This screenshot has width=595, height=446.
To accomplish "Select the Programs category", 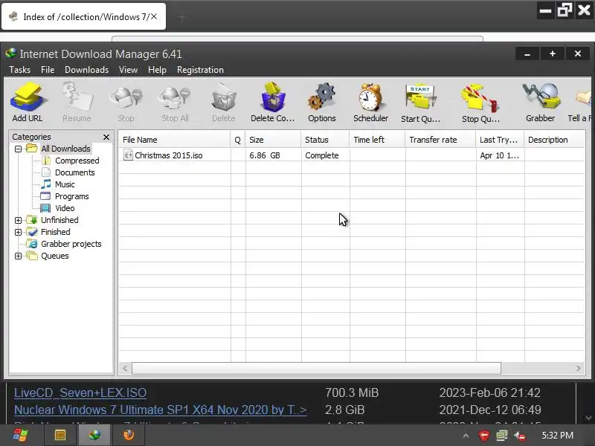I will 71,196.
